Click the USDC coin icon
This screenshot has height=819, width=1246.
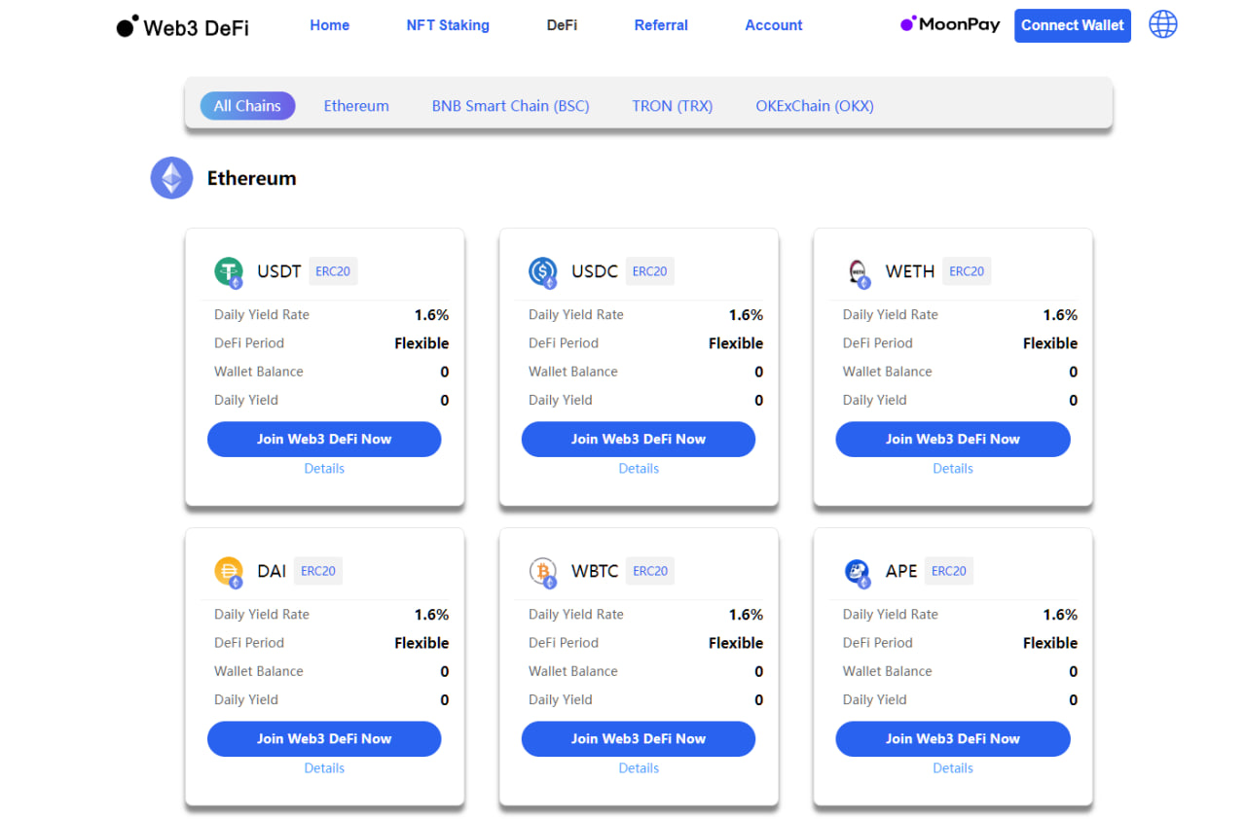(x=543, y=272)
